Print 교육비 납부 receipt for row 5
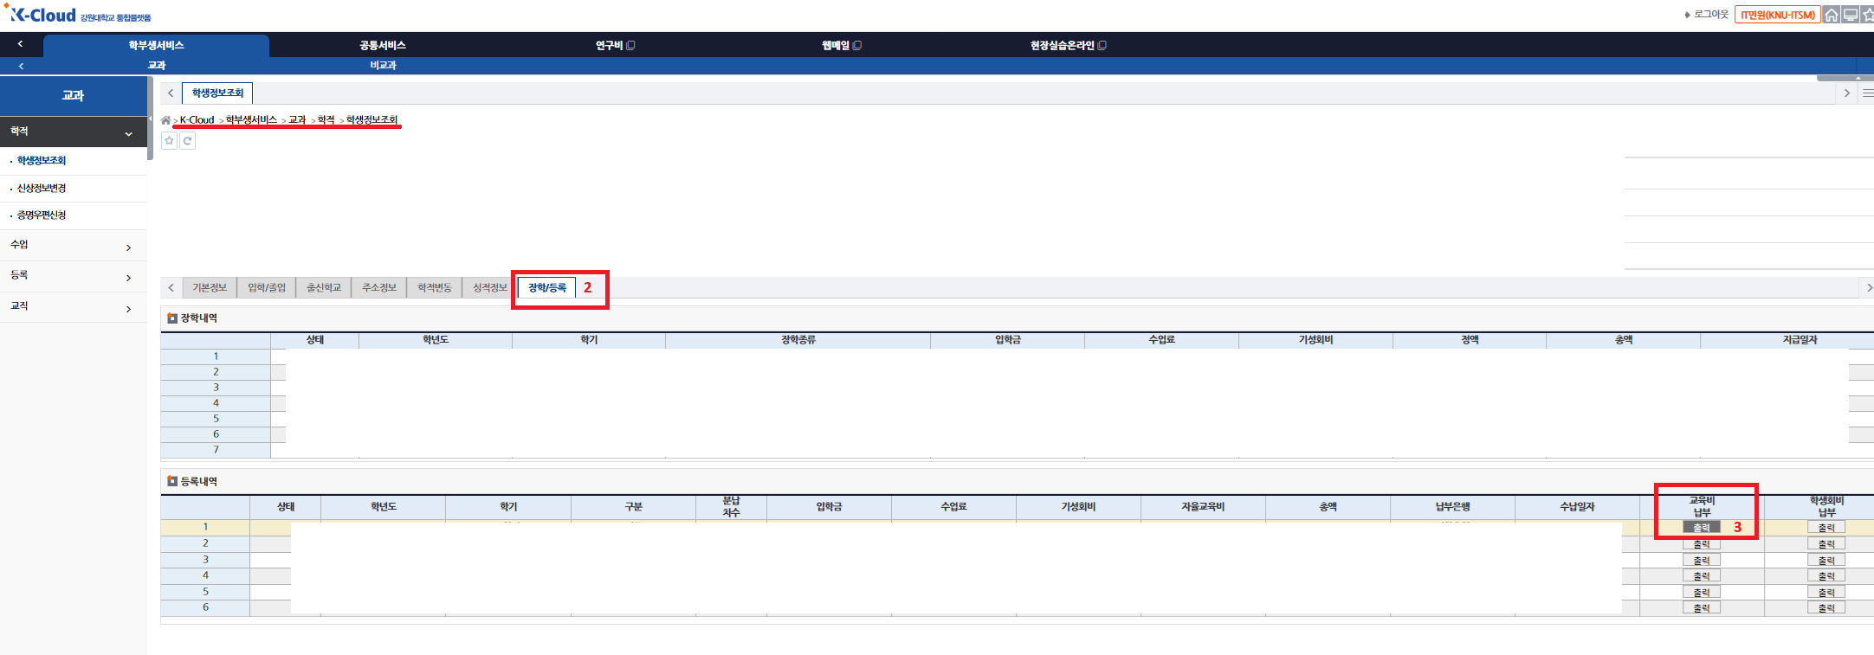The width and height of the screenshot is (1874, 655). (x=1701, y=593)
